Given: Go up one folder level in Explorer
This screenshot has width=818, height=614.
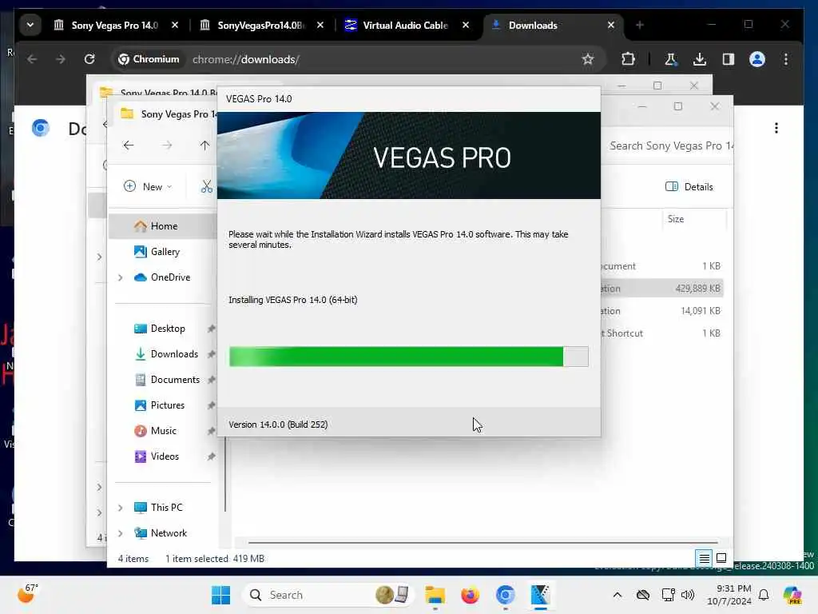Looking at the screenshot, I should 204,146.
